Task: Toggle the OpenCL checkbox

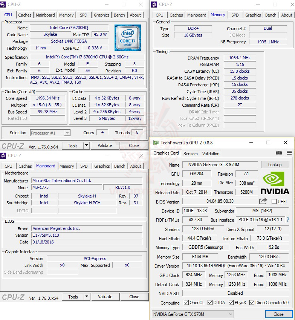Action: click(x=186, y=302)
